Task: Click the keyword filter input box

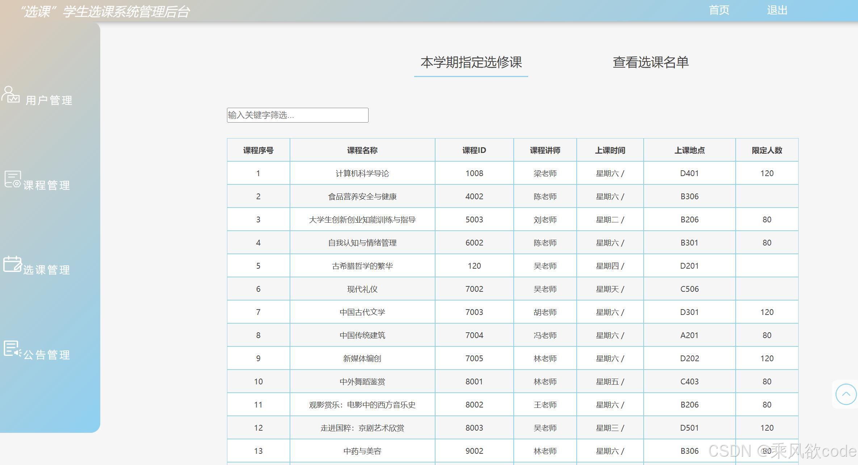Action: 298,115
